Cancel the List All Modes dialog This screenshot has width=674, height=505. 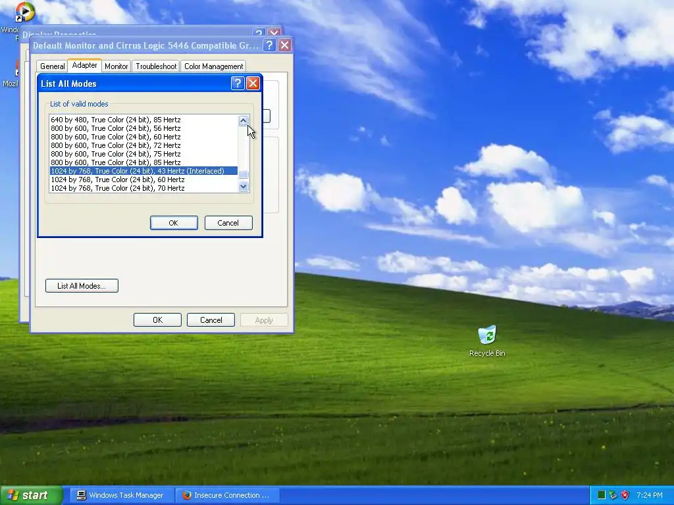coord(228,223)
